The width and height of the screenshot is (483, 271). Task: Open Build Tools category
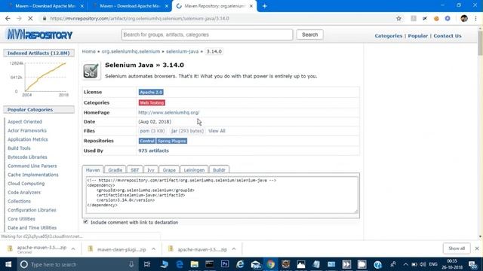[x=19, y=148]
